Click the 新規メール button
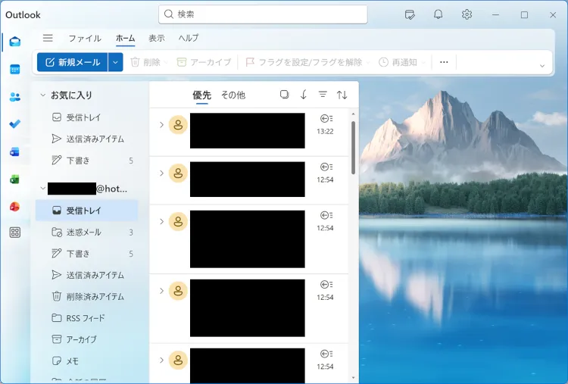 click(73, 62)
